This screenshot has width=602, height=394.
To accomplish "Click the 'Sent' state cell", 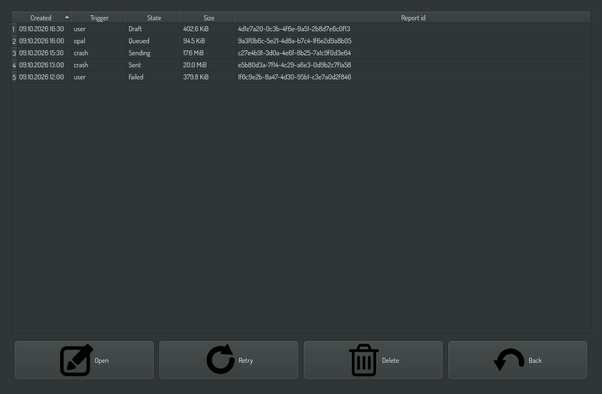I will click(x=154, y=65).
